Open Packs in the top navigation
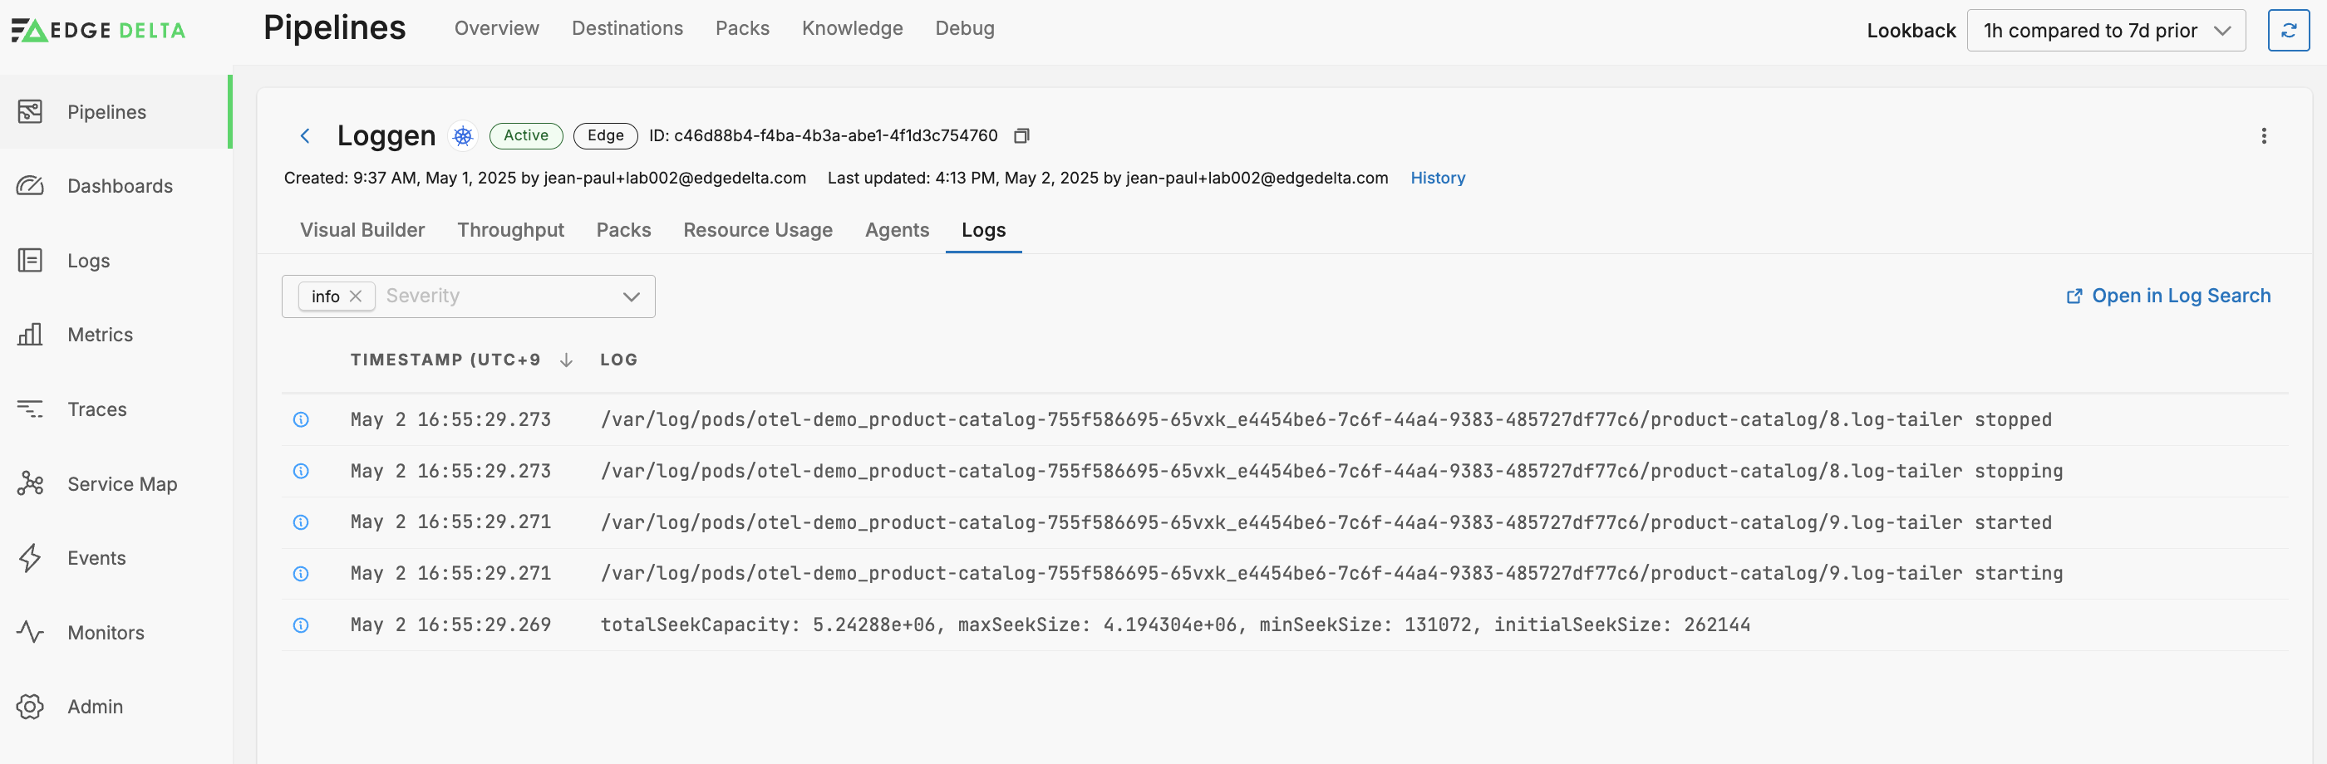Viewport: 2327px width, 764px height. click(741, 28)
